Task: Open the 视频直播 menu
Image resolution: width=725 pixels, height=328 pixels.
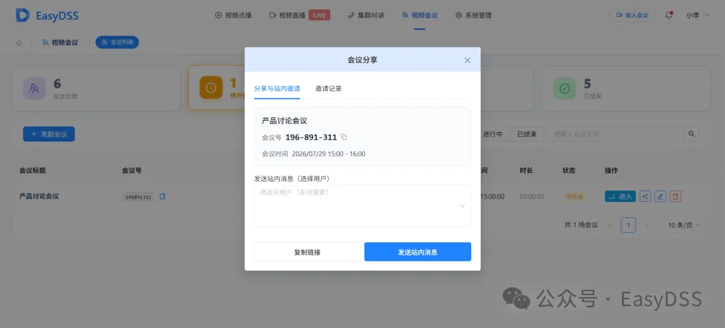Action: pyautogui.click(x=287, y=15)
